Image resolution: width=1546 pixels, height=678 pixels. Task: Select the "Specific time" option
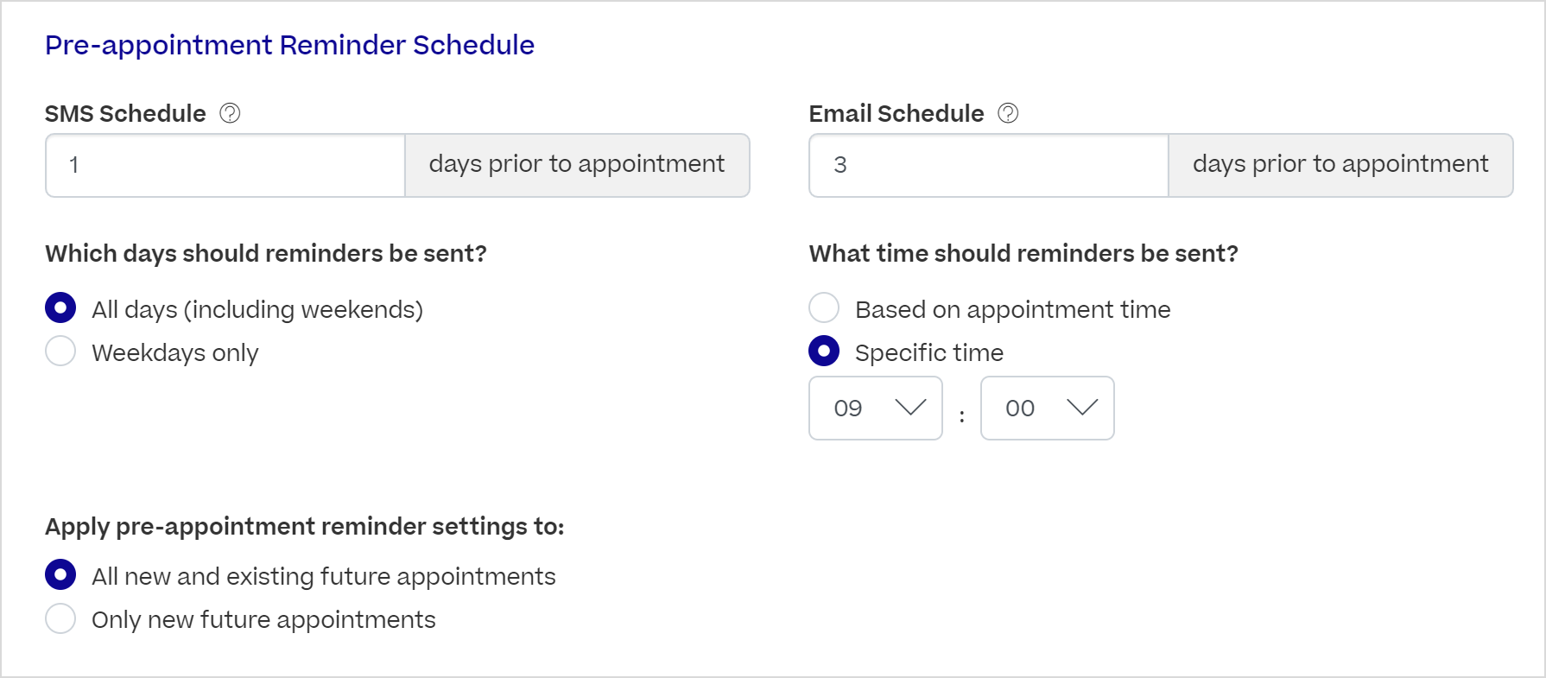click(824, 351)
